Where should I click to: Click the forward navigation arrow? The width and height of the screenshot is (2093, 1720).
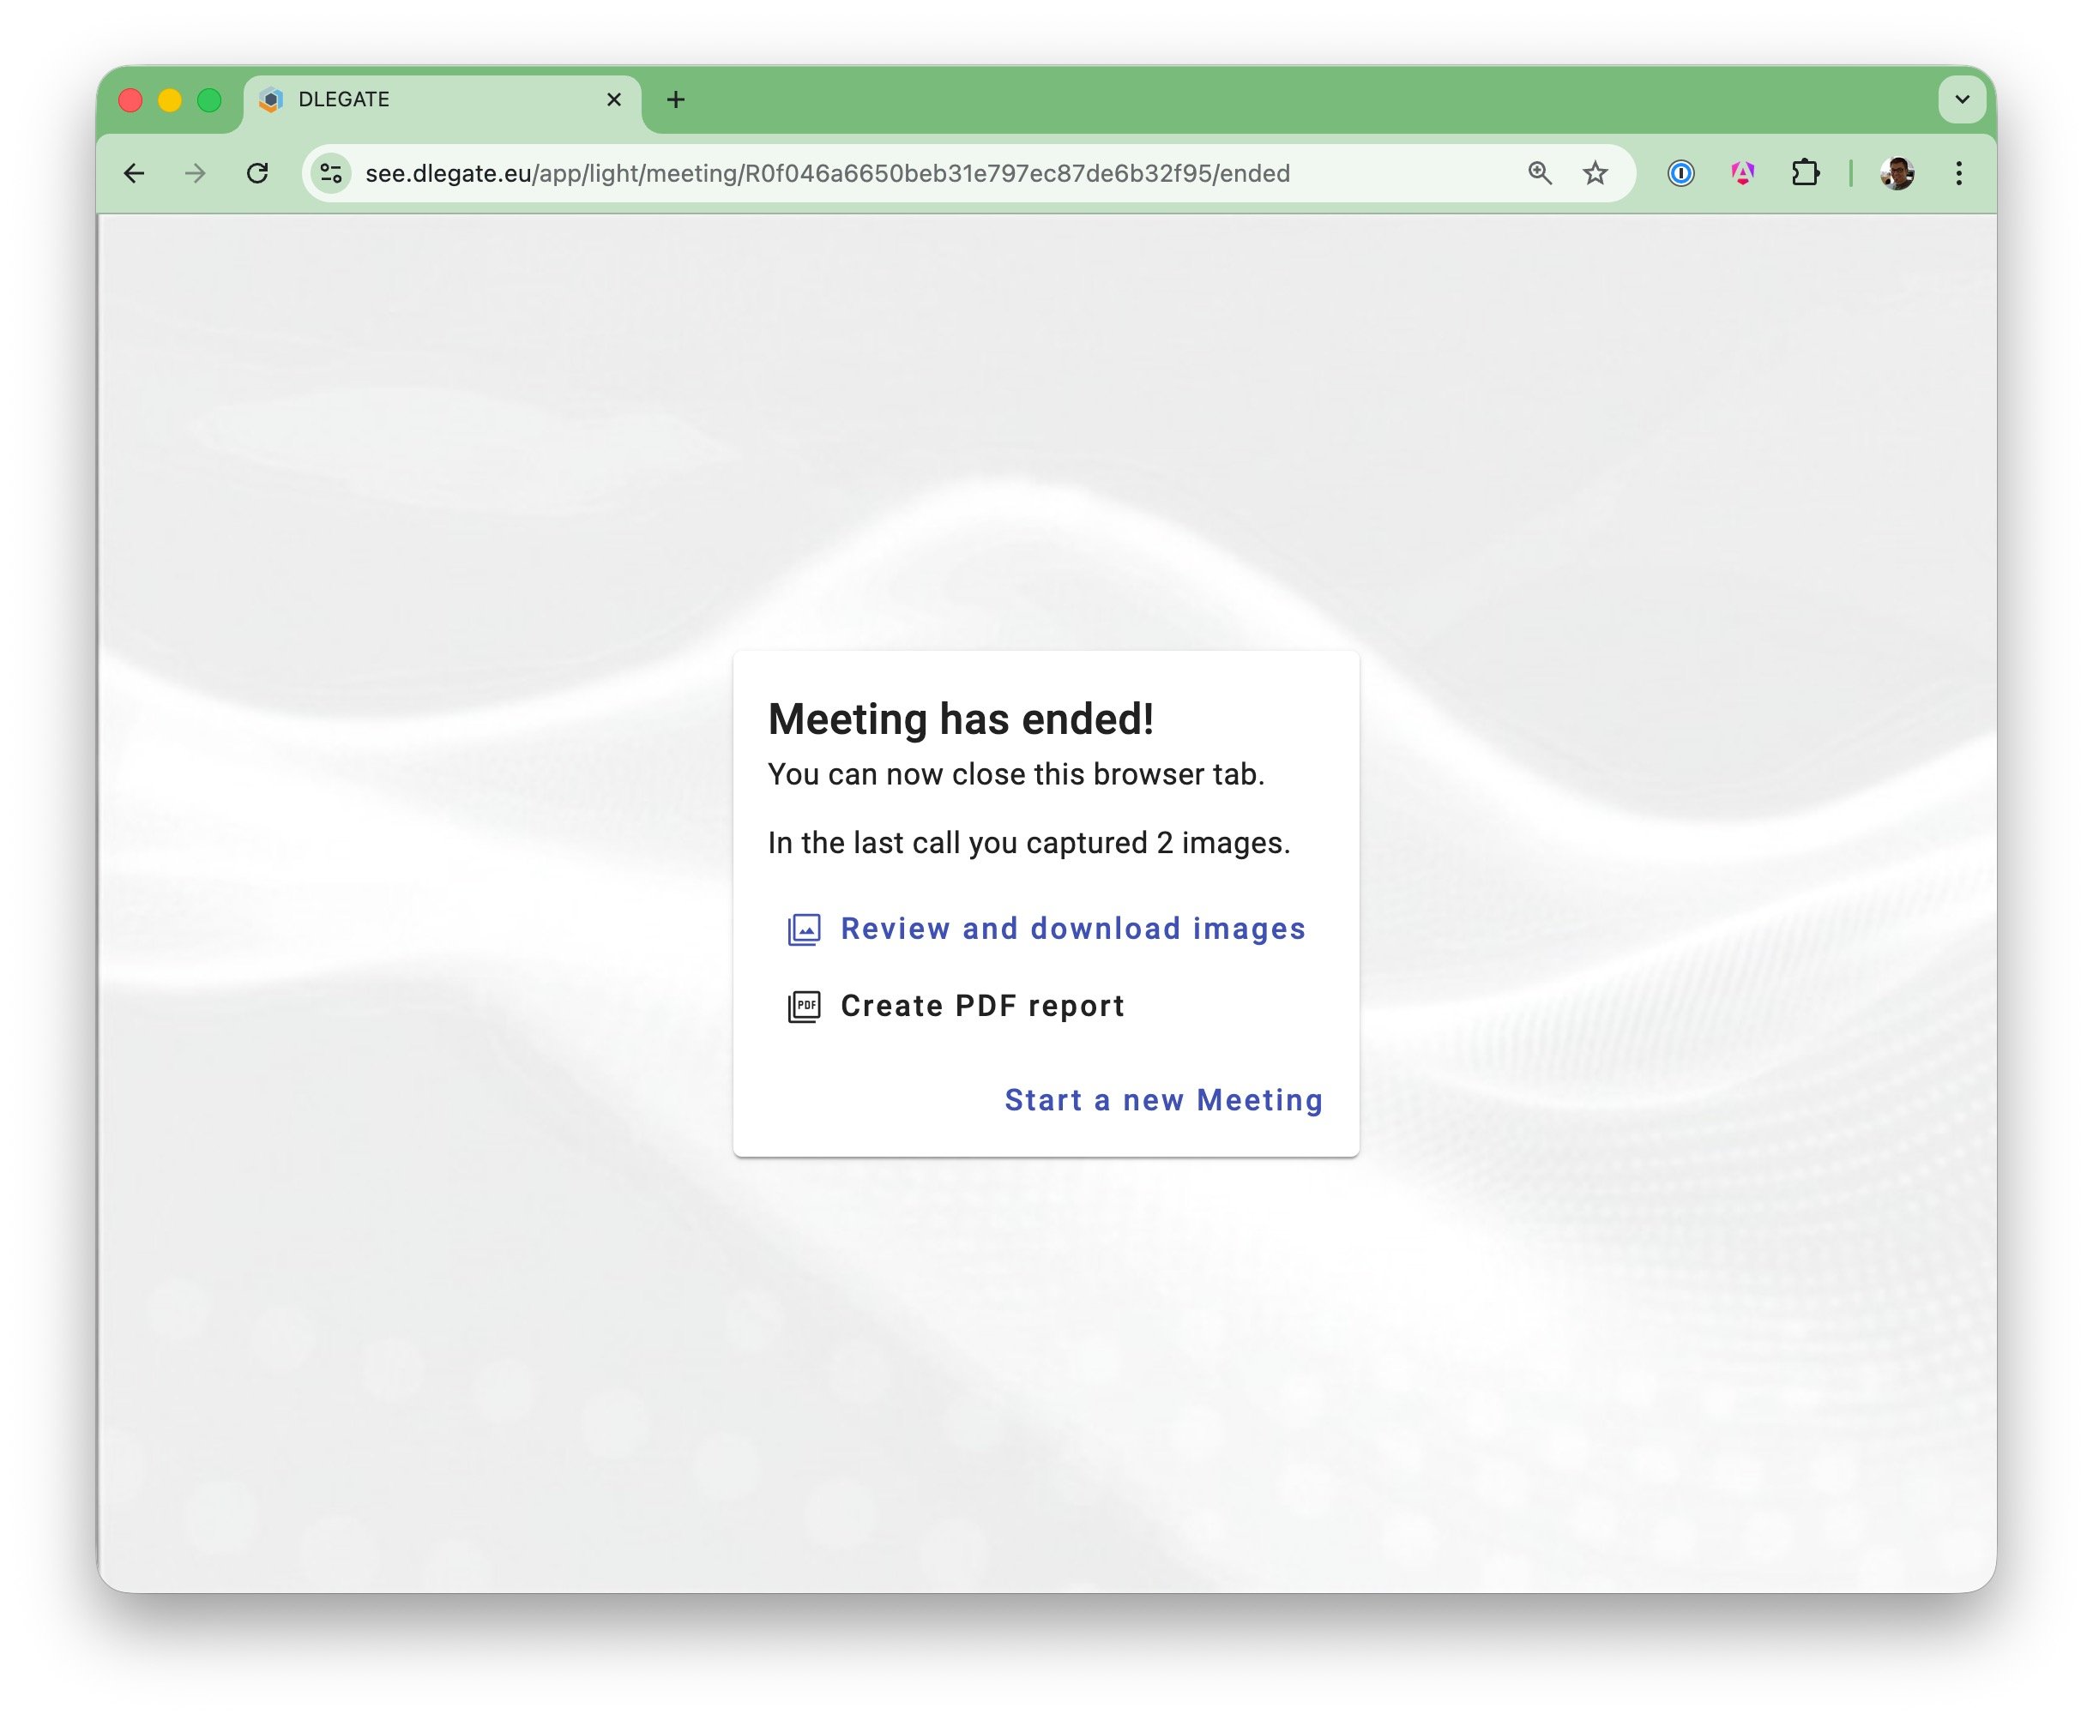tap(196, 173)
